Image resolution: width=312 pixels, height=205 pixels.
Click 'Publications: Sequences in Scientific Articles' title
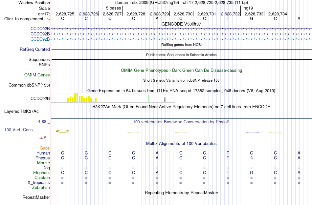click(181, 55)
